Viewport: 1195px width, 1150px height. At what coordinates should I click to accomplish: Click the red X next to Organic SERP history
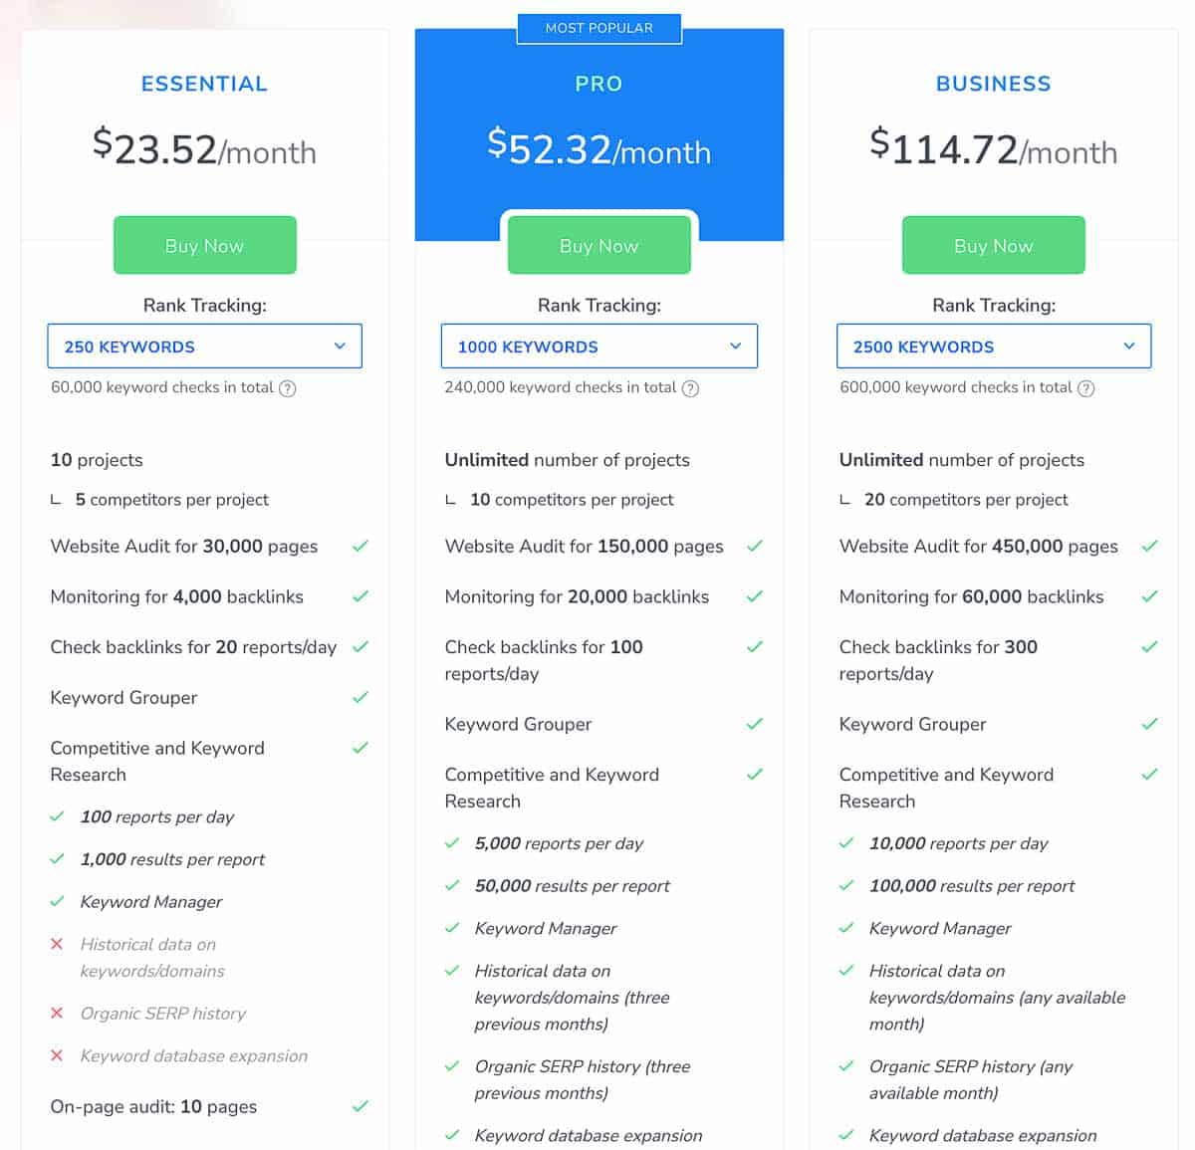click(x=58, y=1014)
